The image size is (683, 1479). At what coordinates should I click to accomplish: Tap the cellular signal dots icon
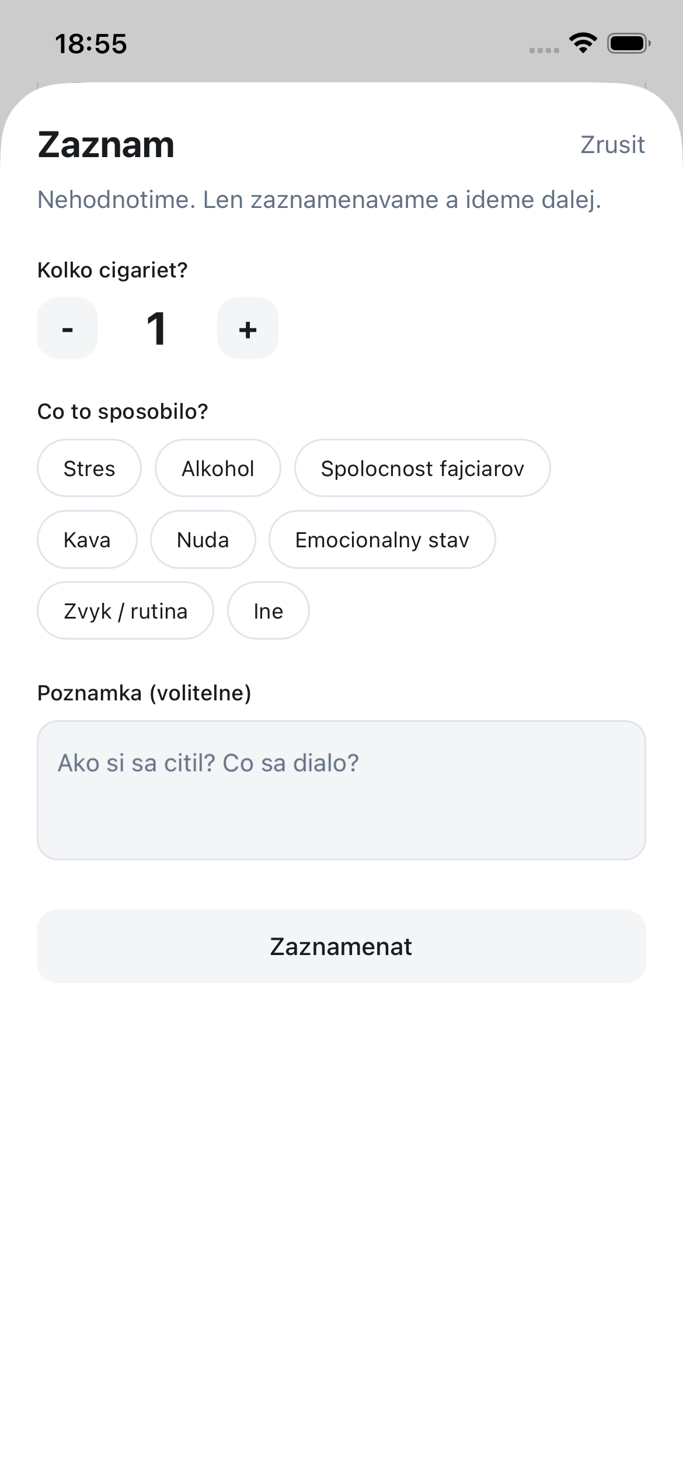(x=543, y=50)
